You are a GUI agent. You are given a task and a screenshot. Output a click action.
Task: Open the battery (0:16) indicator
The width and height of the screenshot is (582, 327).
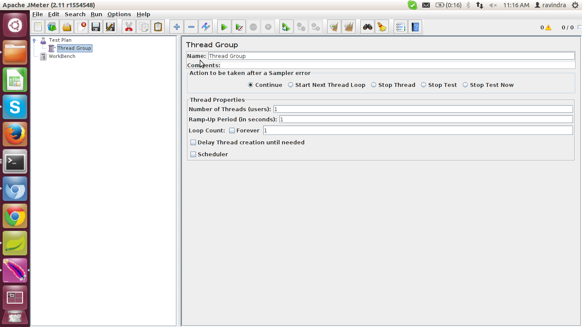(449, 5)
